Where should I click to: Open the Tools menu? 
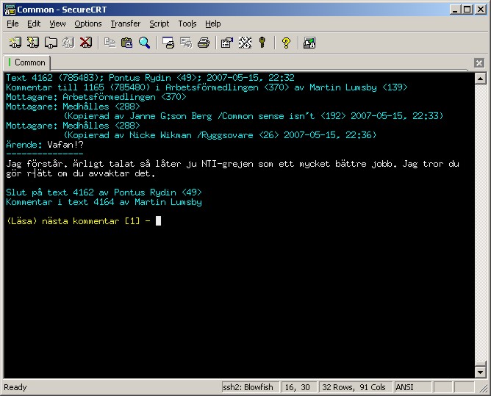187,24
